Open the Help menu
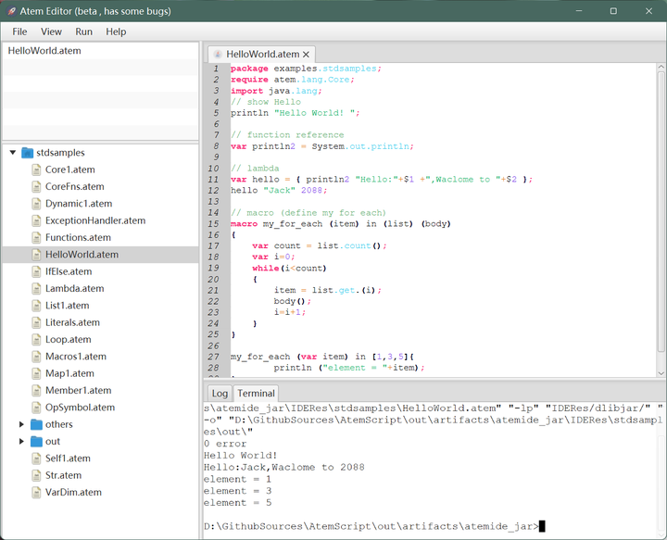 (116, 31)
